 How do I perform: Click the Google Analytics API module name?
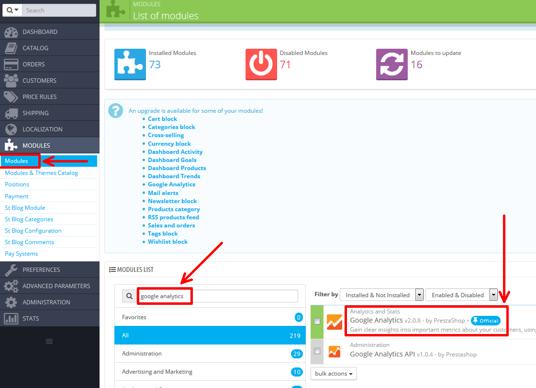pos(382,354)
